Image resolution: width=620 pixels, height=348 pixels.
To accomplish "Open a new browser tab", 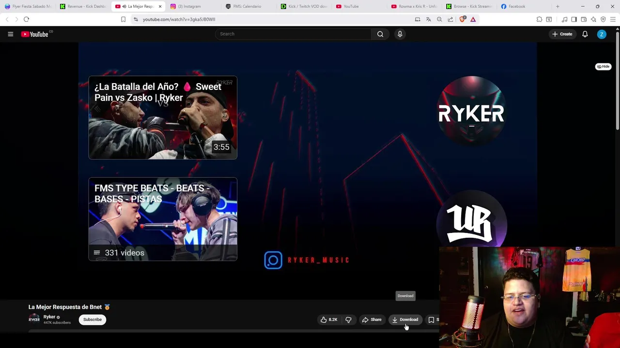I will click(x=558, y=6).
